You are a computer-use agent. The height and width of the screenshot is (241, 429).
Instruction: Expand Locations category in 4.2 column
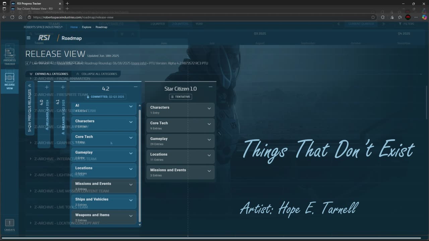click(x=104, y=170)
